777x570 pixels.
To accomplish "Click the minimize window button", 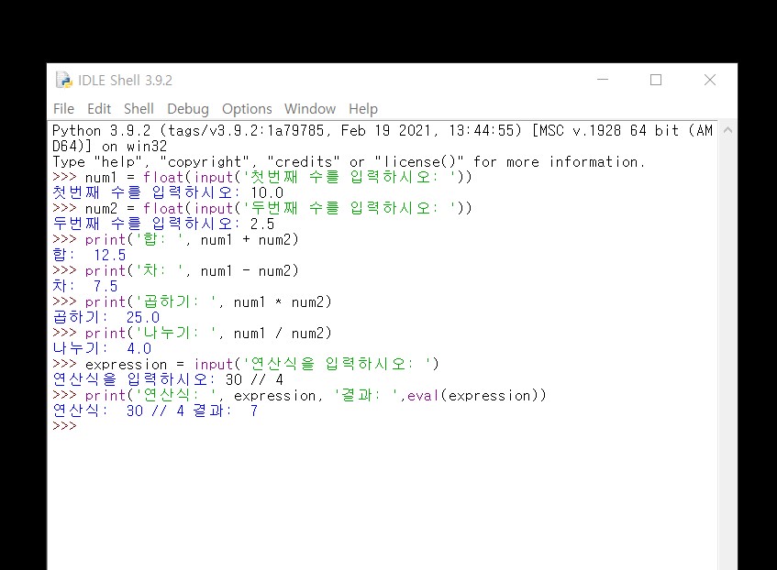I will (x=603, y=81).
